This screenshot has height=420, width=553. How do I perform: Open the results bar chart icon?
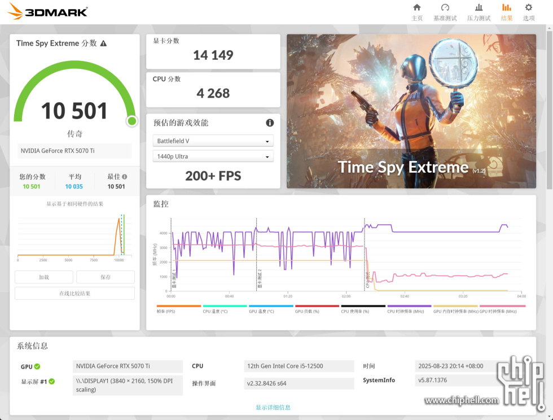tap(507, 8)
